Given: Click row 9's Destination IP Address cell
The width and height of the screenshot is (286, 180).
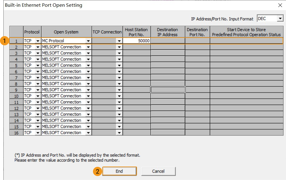Looking at the screenshot, I should coord(168,90).
